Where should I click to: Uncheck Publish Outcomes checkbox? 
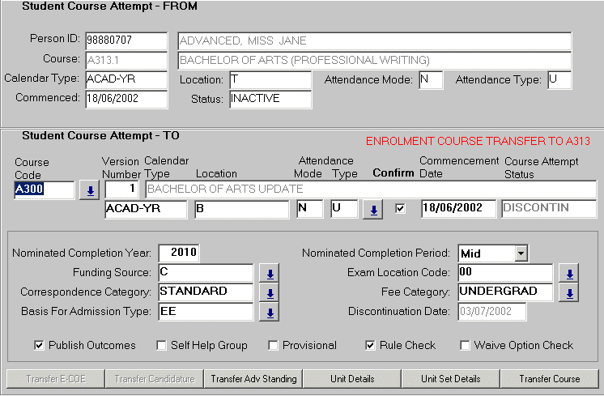pos(39,346)
